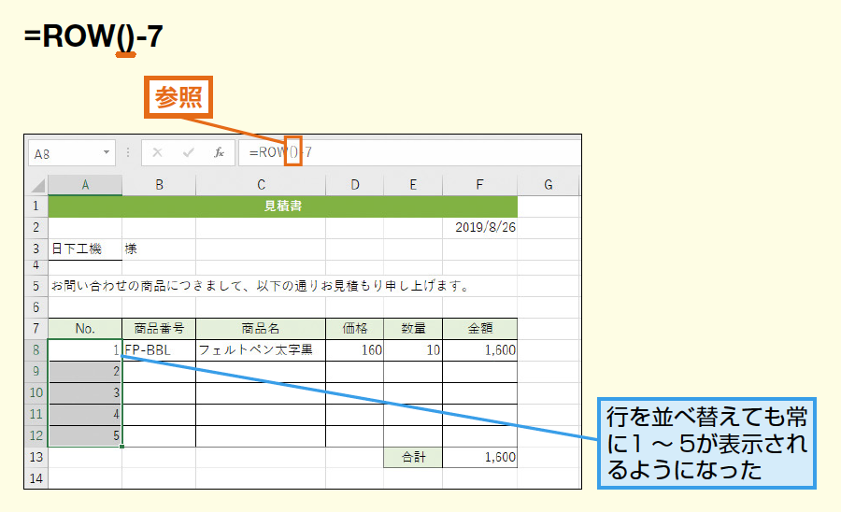Select row 13 header
The image size is (841, 512).
(36, 457)
